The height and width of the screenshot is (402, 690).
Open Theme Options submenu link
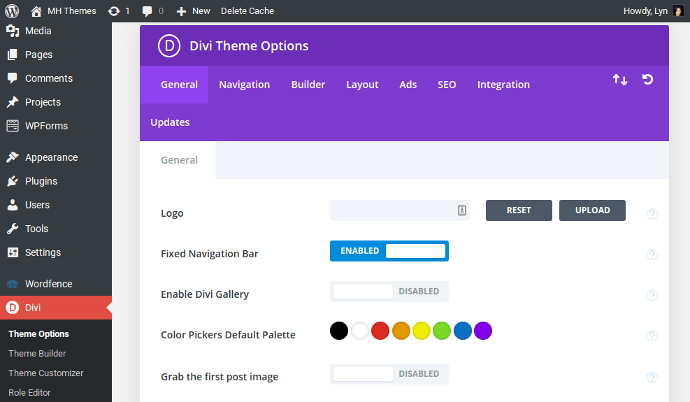pos(38,334)
